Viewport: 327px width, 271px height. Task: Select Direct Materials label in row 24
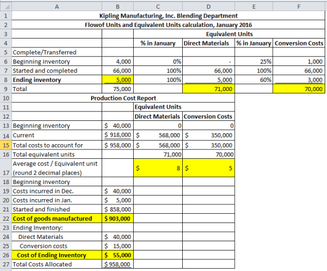[x=57, y=237]
